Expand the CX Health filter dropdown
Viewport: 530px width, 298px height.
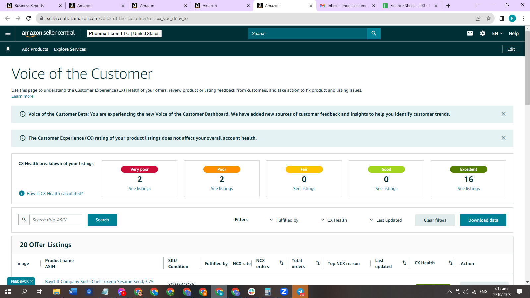click(334, 220)
